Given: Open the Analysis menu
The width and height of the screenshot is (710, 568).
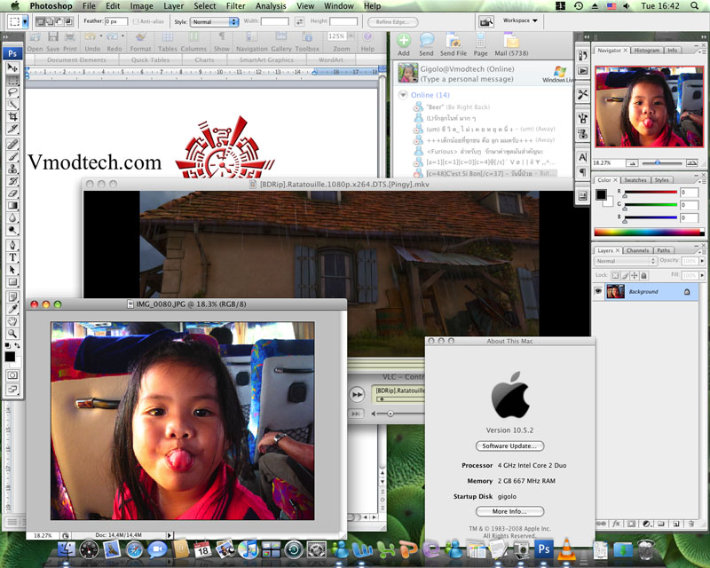Looking at the screenshot, I should (x=271, y=6).
